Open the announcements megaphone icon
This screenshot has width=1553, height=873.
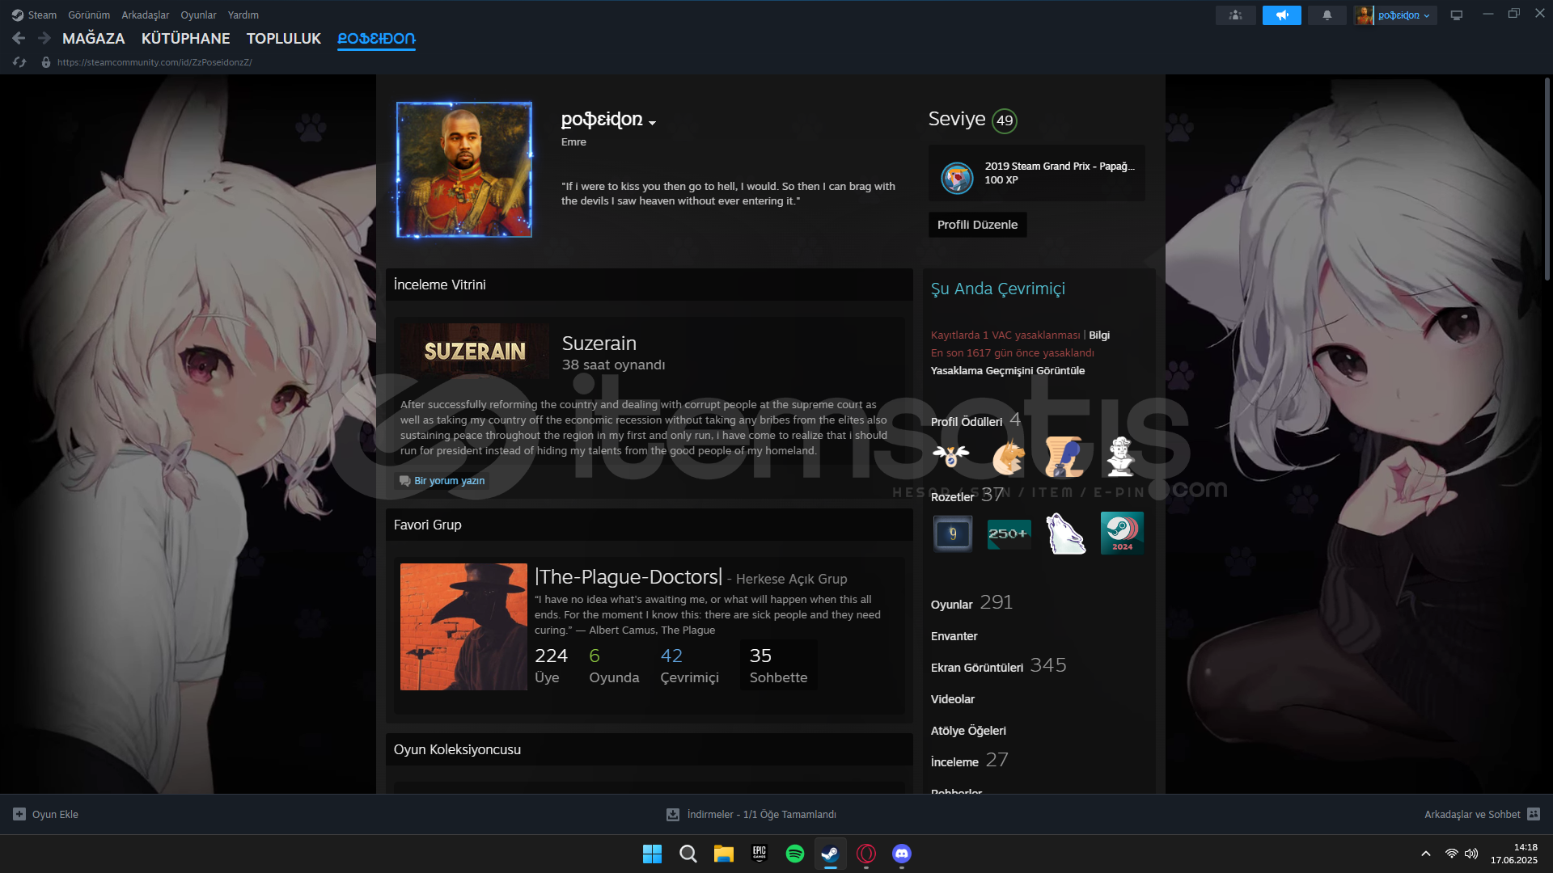[1281, 15]
